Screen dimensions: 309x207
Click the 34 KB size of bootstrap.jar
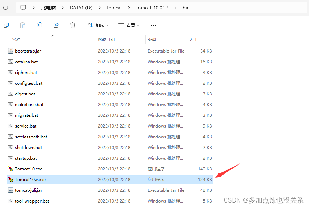point(206,51)
